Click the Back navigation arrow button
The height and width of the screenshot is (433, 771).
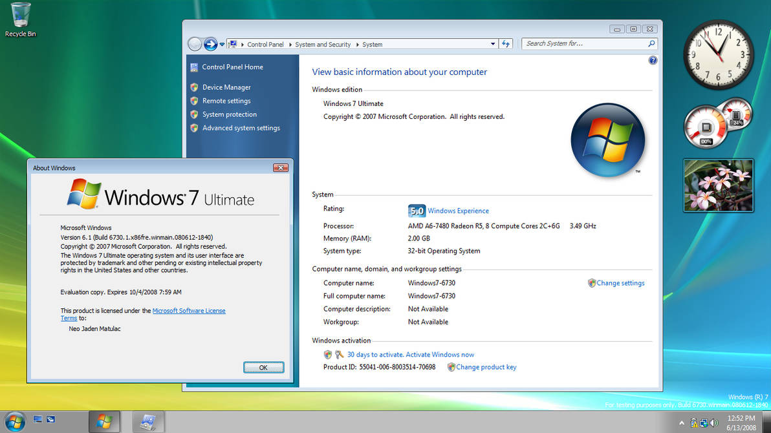click(x=195, y=44)
